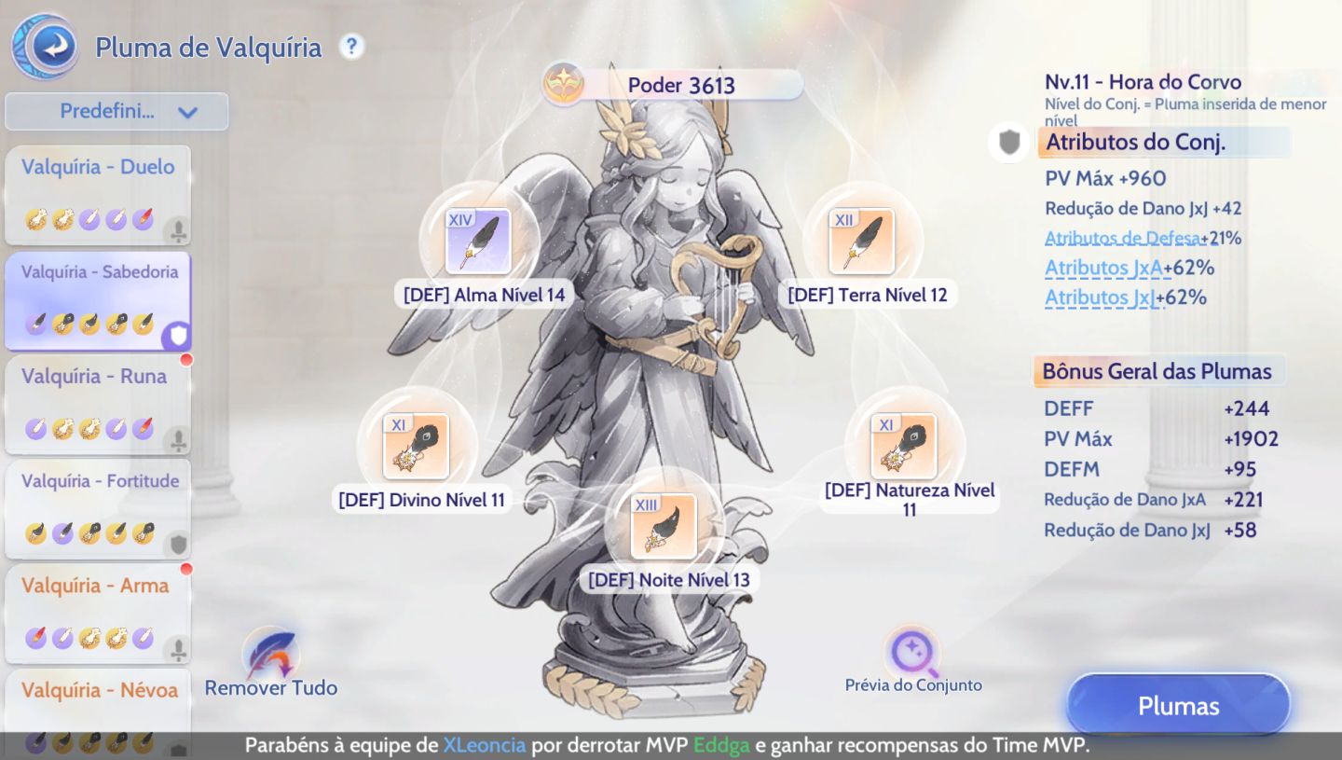Select the Natureza Nível 11 feather slot
1342x760 pixels.
(904, 447)
